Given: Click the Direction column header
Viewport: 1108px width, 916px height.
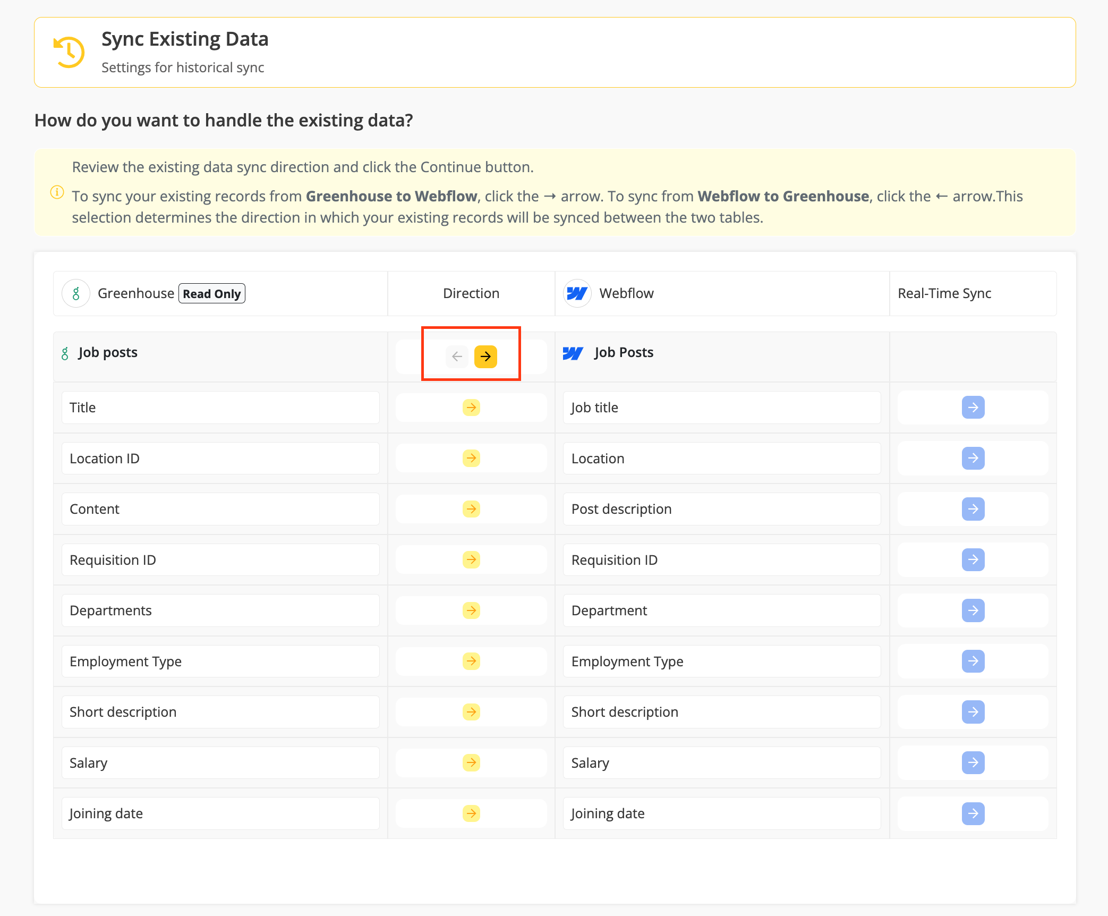Looking at the screenshot, I should 471,293.
